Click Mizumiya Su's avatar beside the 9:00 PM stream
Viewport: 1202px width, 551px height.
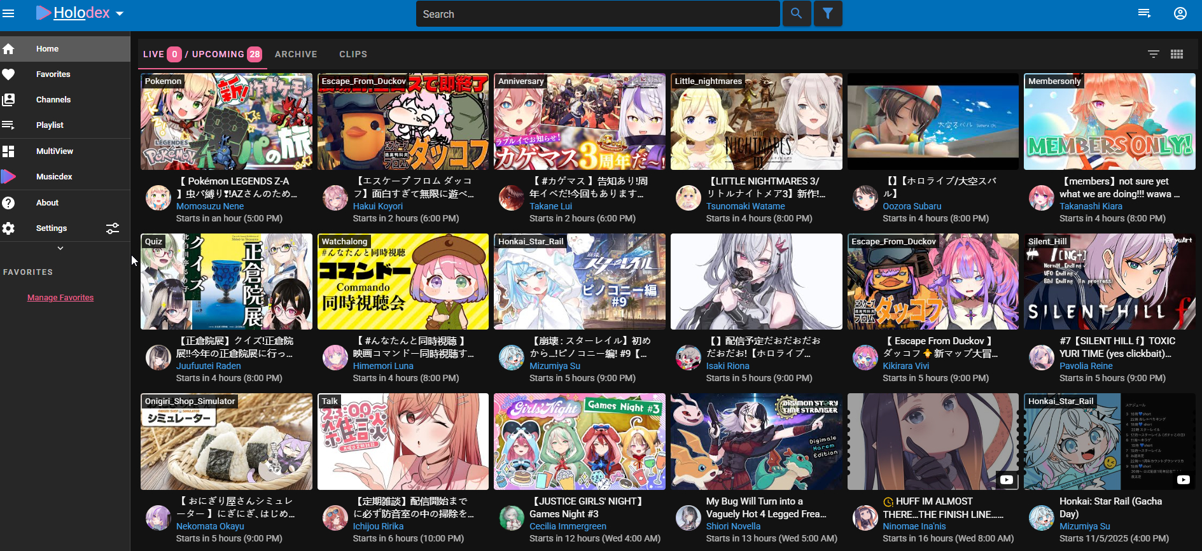[512, 358]
